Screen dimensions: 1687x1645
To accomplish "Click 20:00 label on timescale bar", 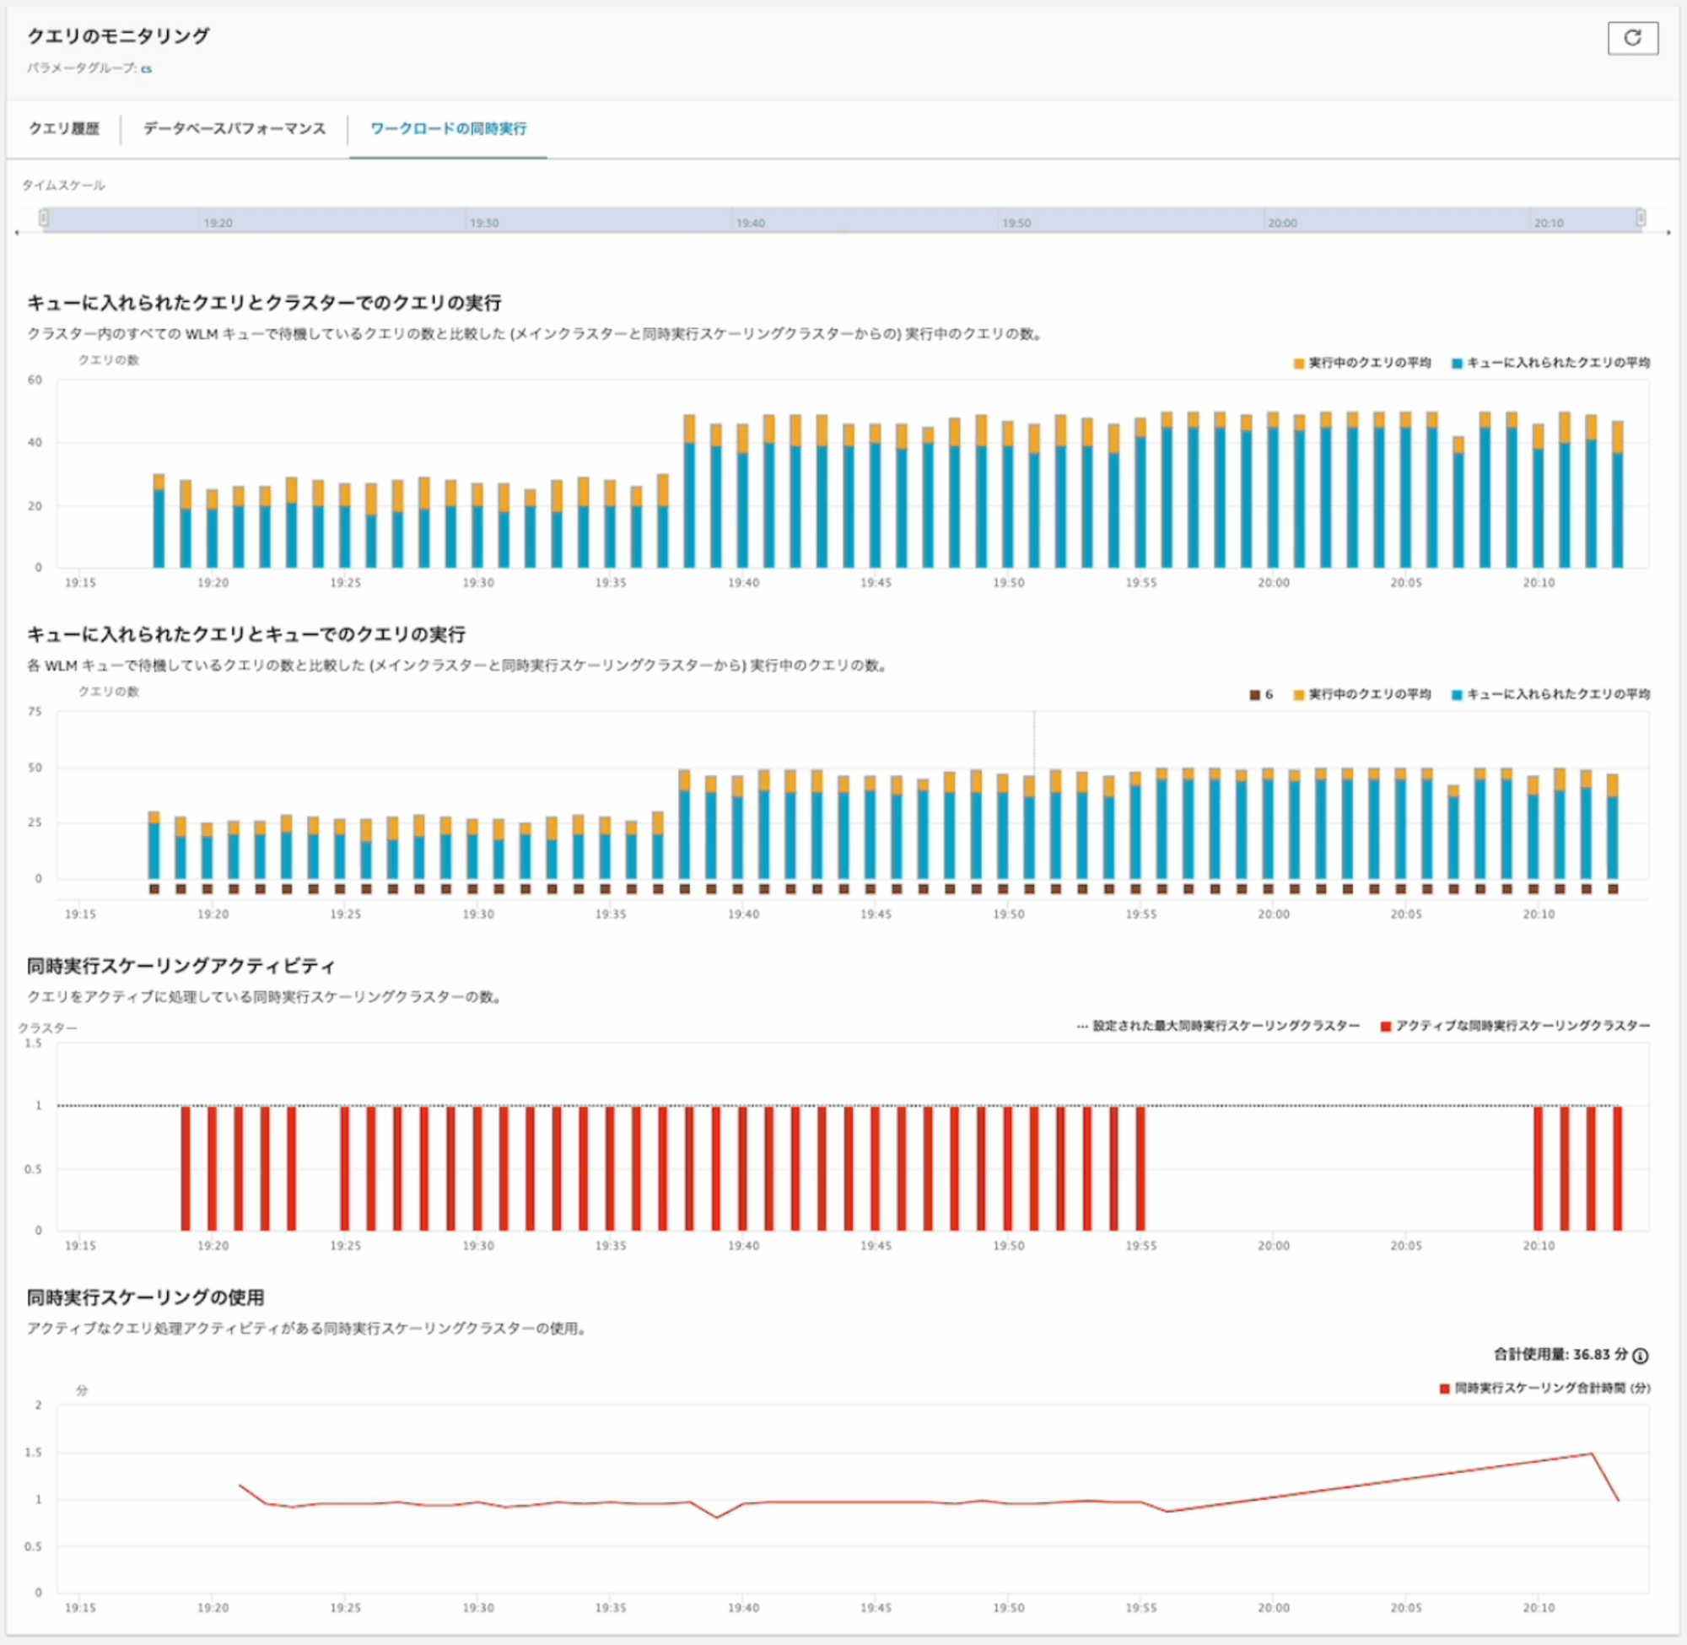I will point(1282,223).
